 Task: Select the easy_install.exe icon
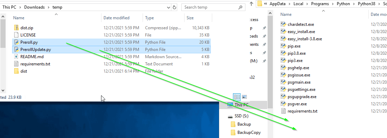283,31
